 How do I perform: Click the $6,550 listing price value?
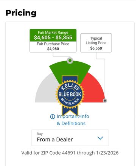[x=96, y=48]
